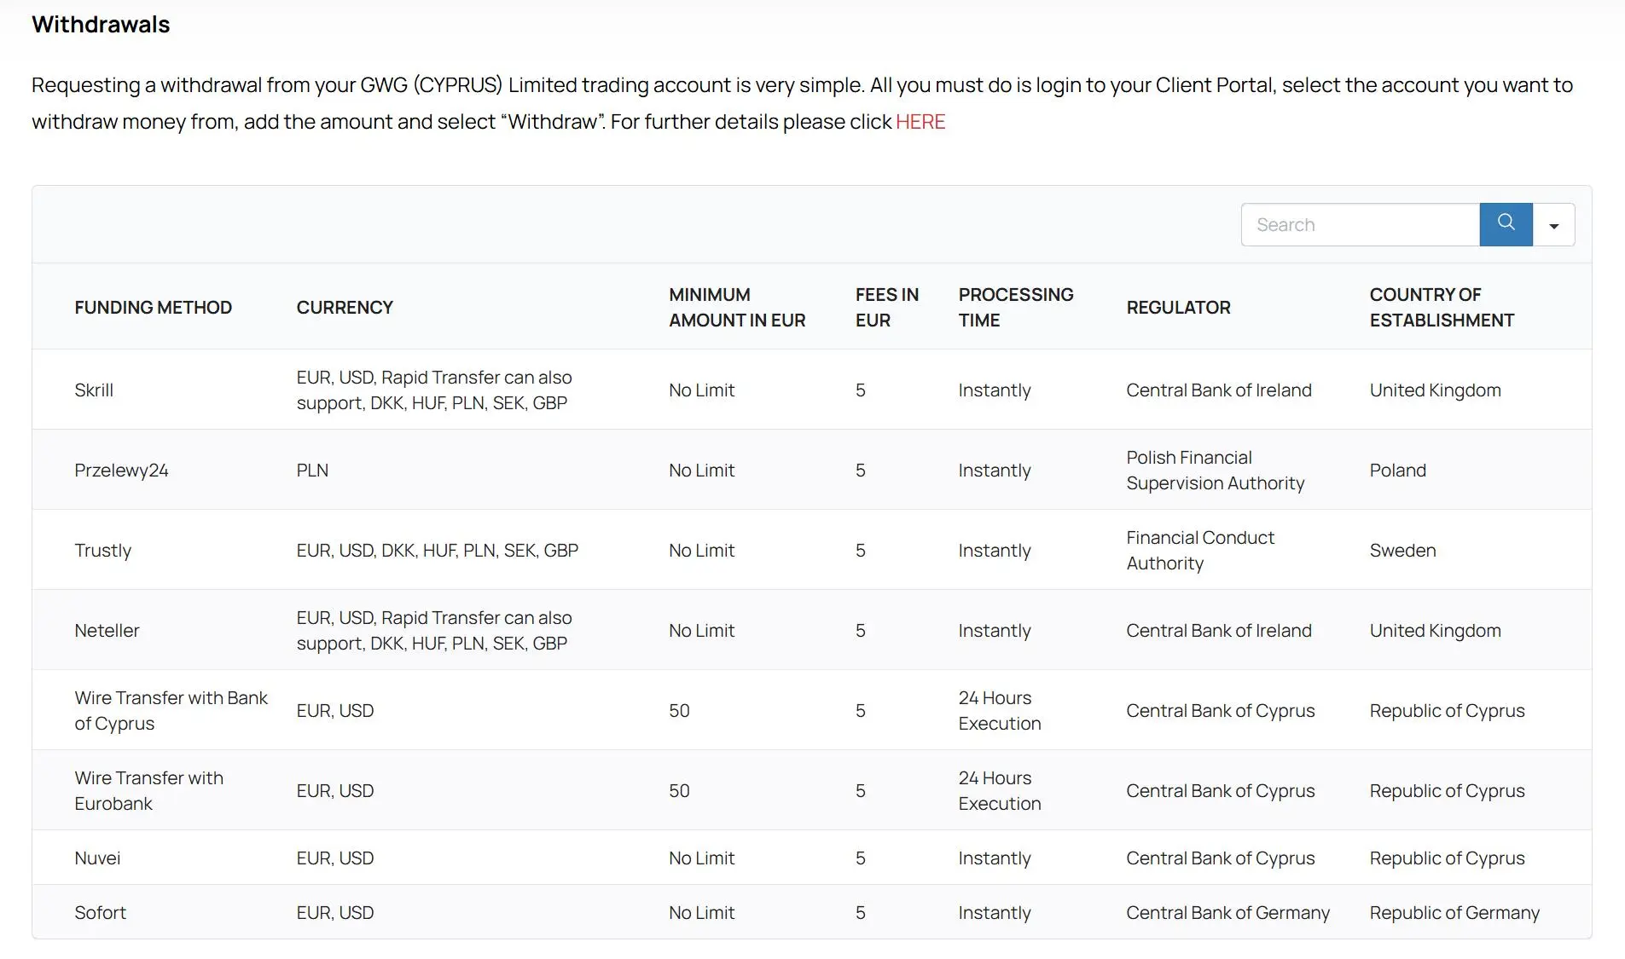Image resolution: width=1625 pixels, height=959 pixels.
Task: Select the FEES IN EUR column header
Action: coord(887,307)
